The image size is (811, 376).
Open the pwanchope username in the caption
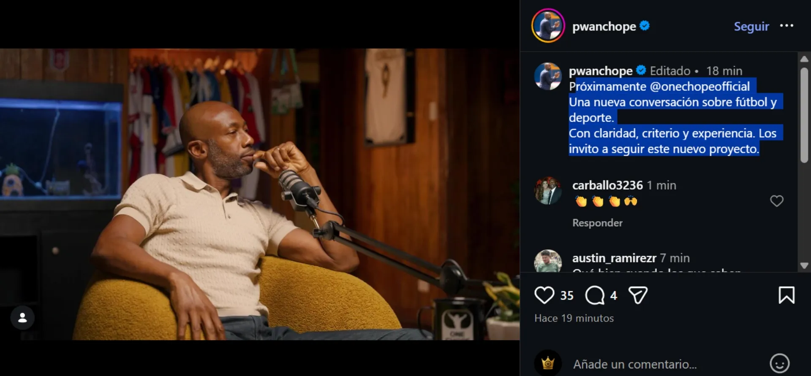click(x=601, y=71)
